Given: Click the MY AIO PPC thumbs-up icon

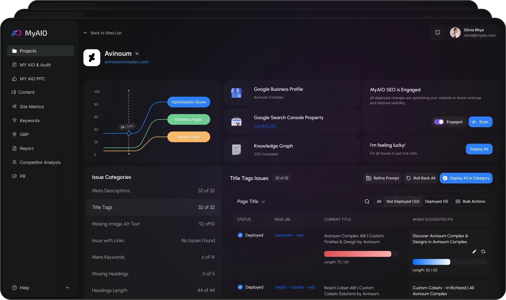Looking at the screenshot, I should tap(14, 79).
